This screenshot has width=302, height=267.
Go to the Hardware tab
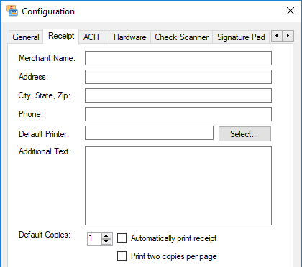click(x=129, y=37)
